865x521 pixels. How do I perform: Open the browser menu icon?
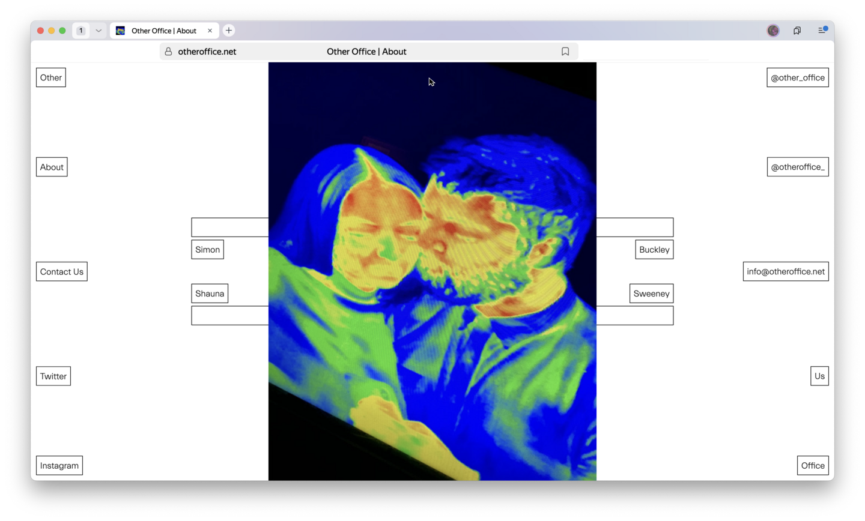pos(822,30)
